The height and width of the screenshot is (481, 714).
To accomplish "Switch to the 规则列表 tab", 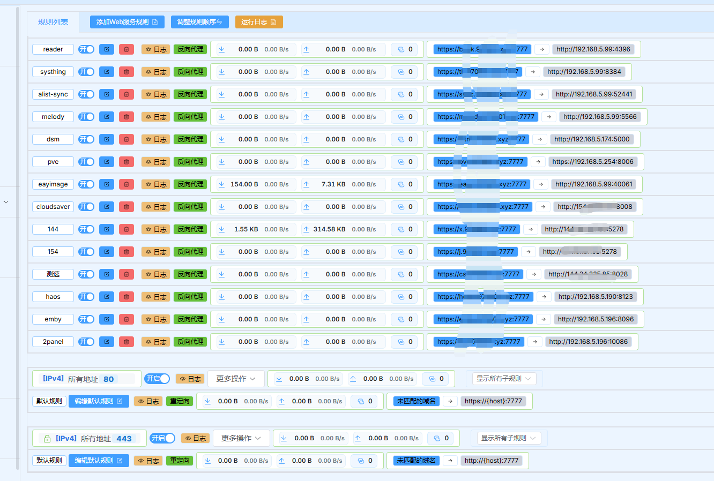I will (53, 22).
